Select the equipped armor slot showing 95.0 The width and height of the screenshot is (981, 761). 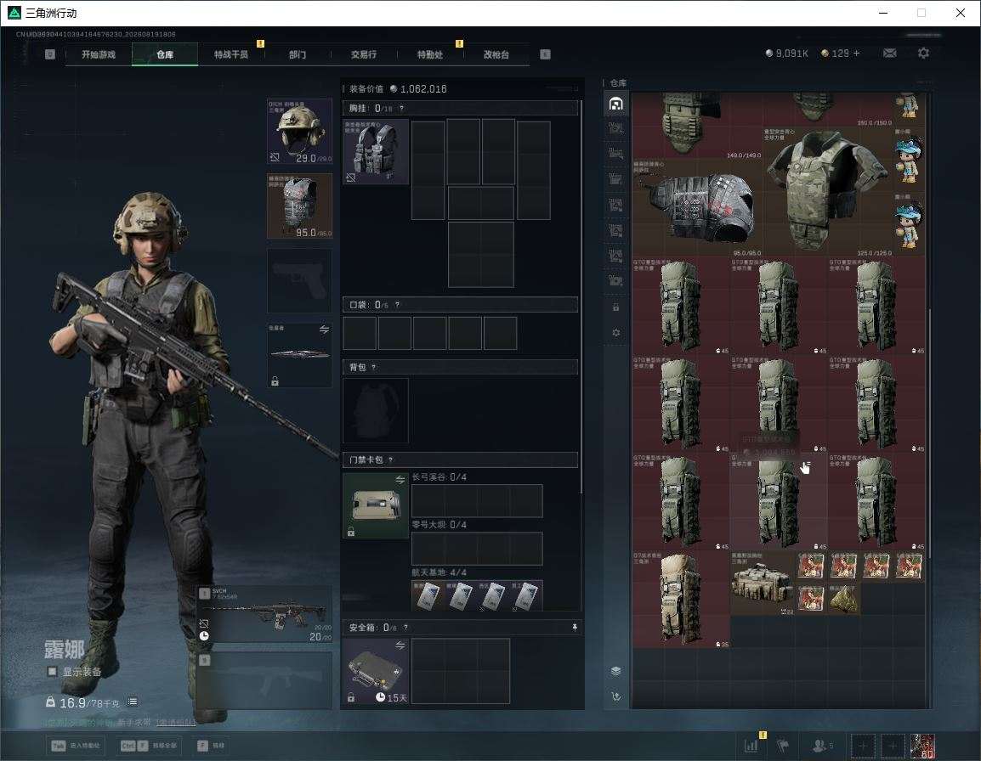click(x=300, y=206)
